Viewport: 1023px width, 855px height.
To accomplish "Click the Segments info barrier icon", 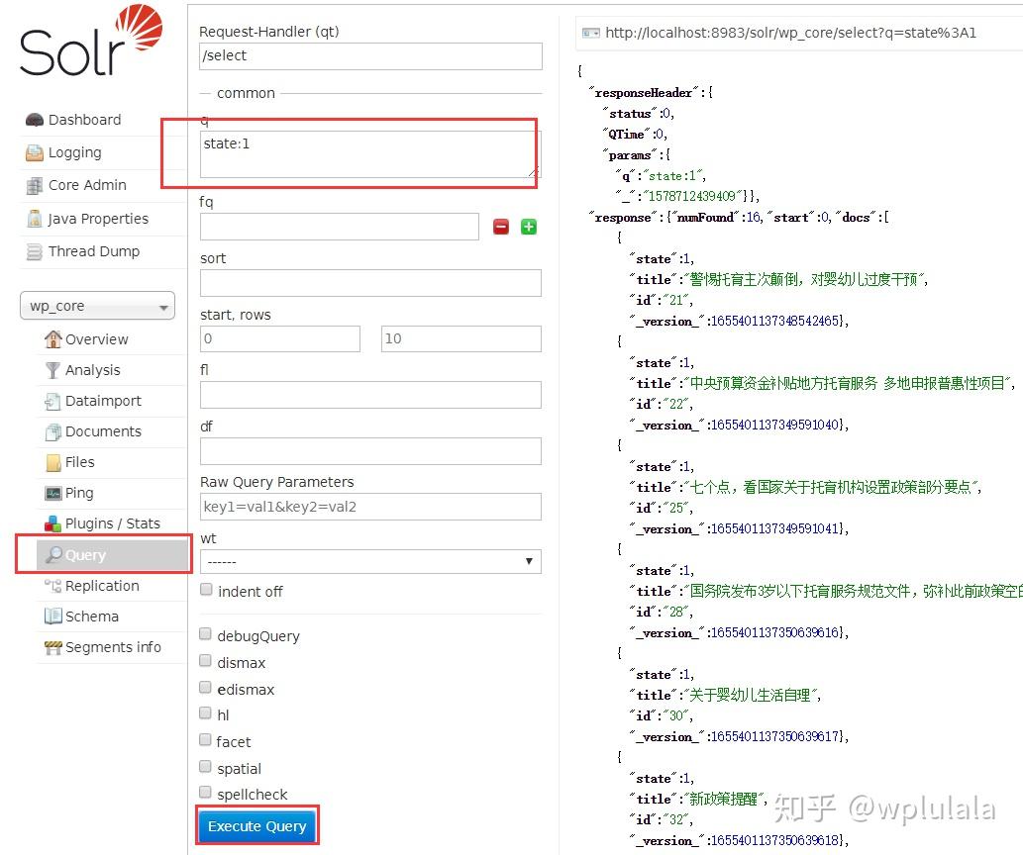I will 52,647.
